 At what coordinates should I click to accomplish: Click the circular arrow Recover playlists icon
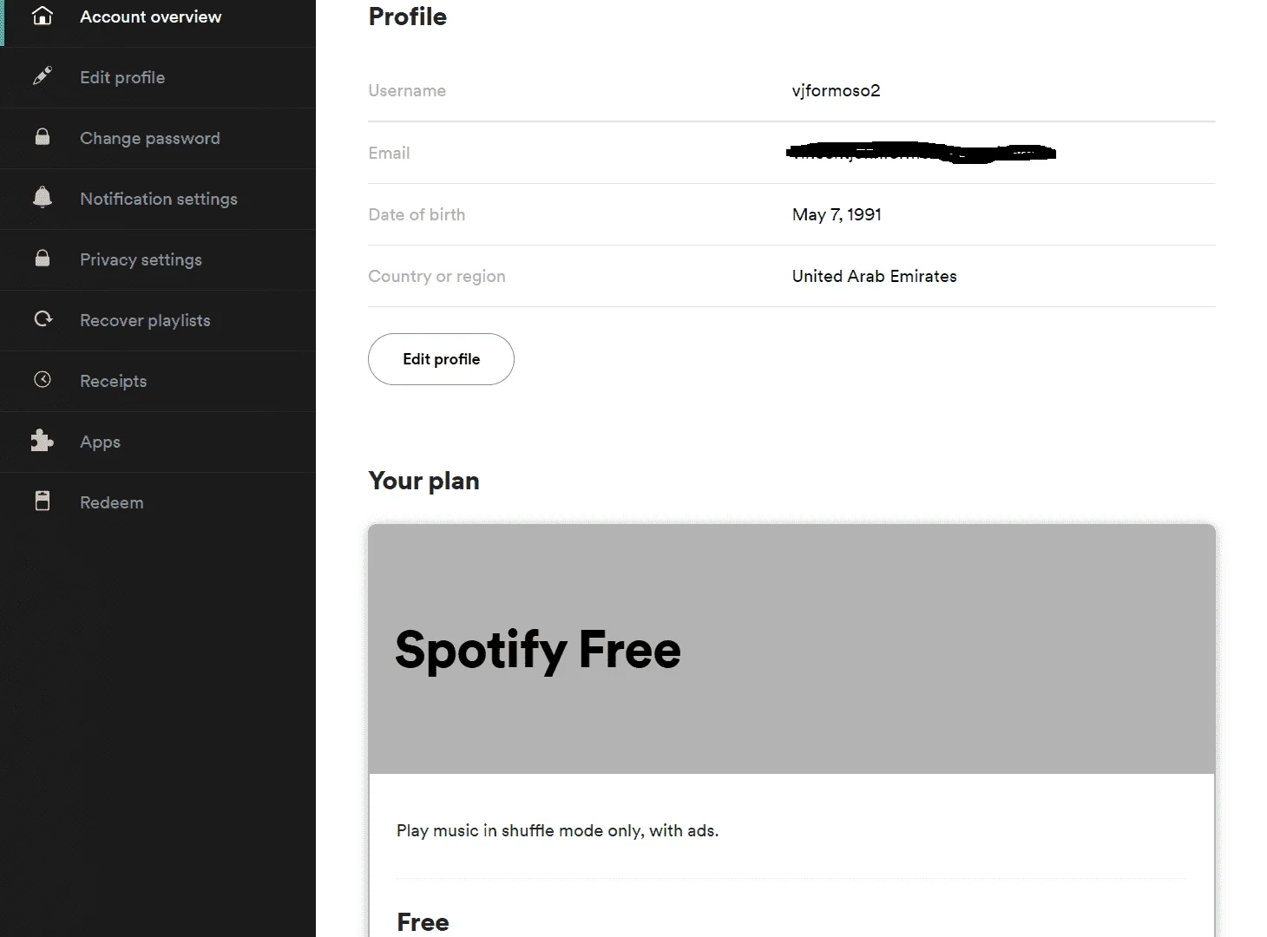[43, 318]
